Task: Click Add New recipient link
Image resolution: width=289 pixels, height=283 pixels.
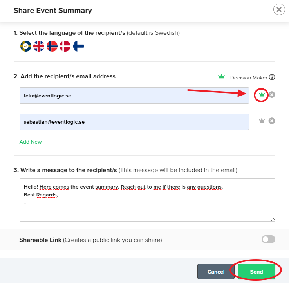Action: coord(31,142)
